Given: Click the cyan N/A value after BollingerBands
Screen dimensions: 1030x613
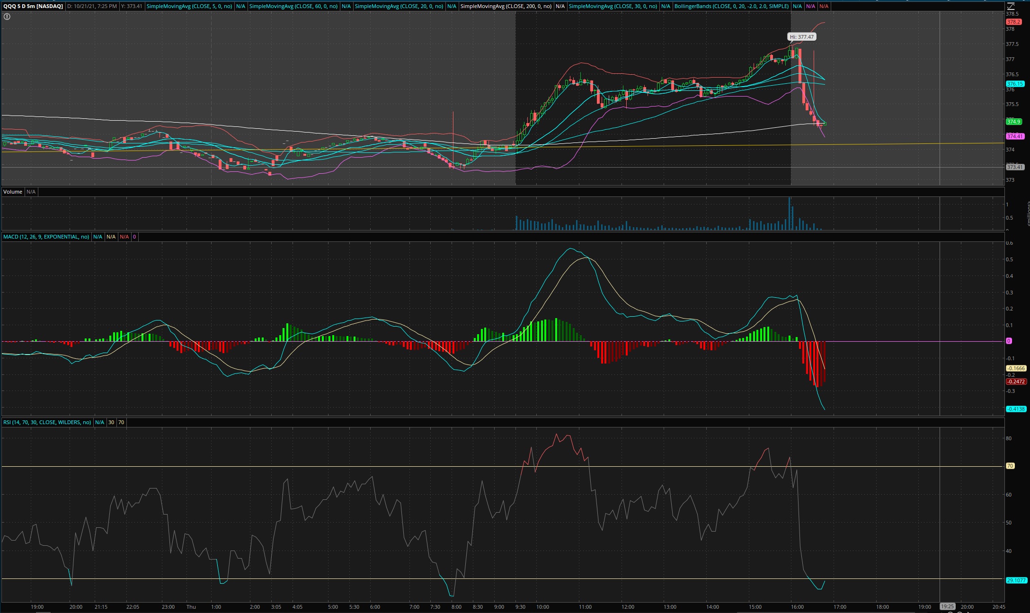Looking at the screenshot, I should click(798, 6).
